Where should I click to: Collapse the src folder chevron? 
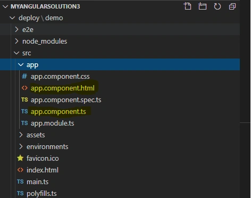16,53
